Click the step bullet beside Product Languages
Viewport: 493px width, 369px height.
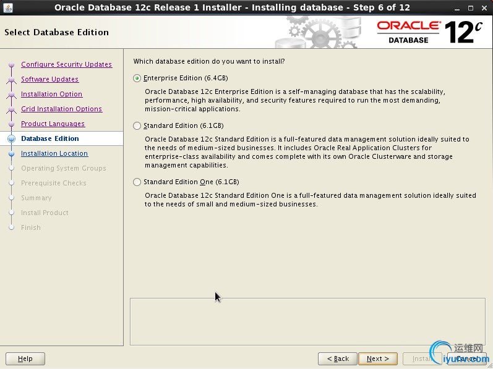point(12,124)
